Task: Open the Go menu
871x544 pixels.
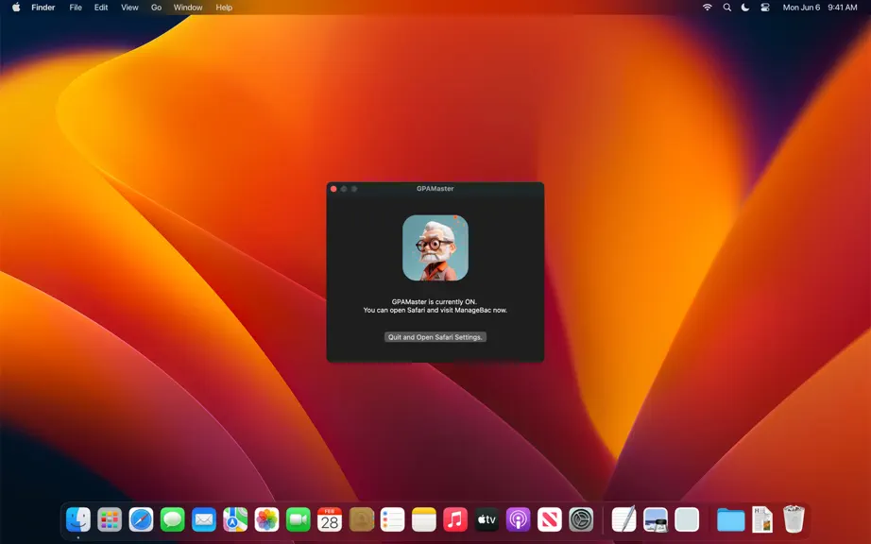Action: 156,8
